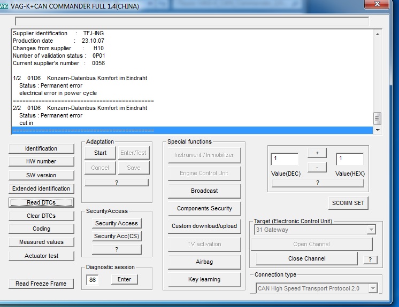This screenshot has width=399, height=307.
Task: Click the Read DTCs button
Action: click(41, 202)
